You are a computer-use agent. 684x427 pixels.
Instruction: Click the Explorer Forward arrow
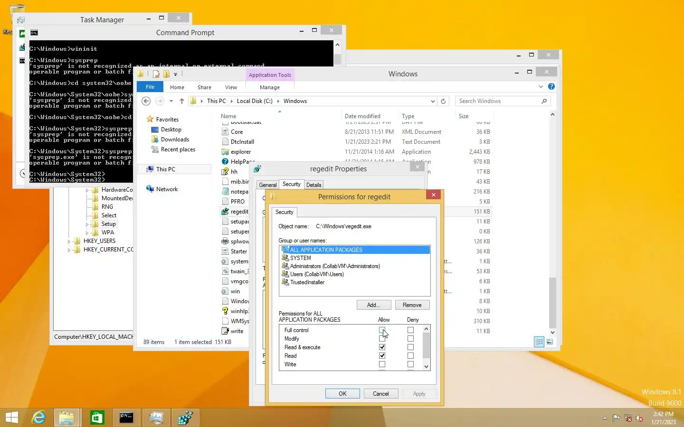click(160, 101)
